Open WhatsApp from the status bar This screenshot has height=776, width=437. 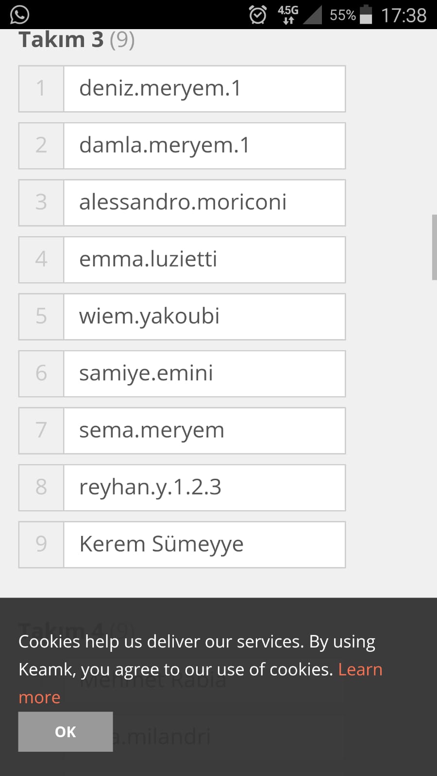[x=18, y=15]
